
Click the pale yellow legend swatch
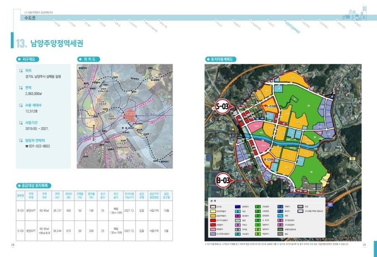pos(213,211)
